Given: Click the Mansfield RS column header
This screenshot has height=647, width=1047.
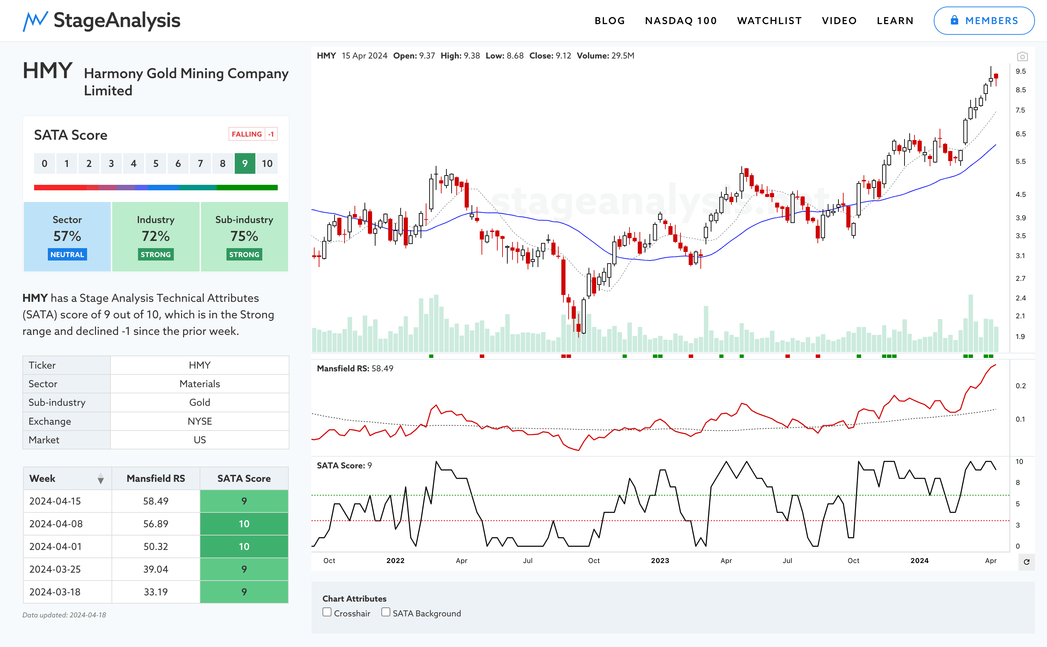Looking at the screenshot, I should [156, 478].
